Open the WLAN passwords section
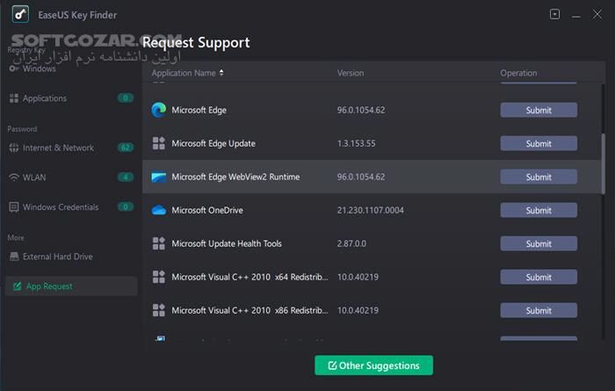This screenshot has width=615, height=391. (x=35, y=177)
